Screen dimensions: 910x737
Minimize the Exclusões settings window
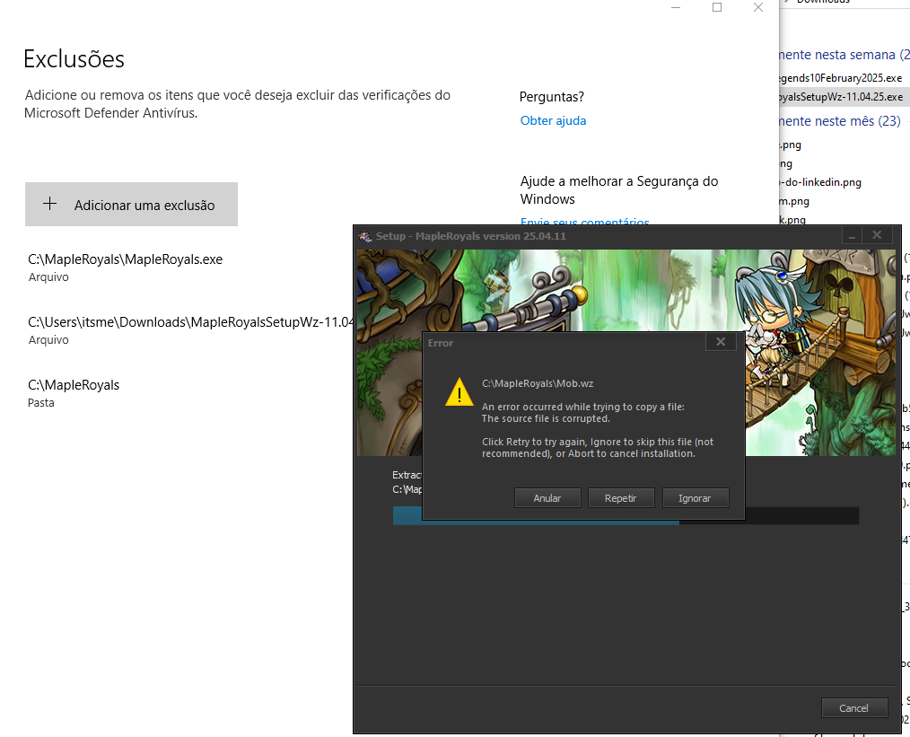[x=676, y=7]
